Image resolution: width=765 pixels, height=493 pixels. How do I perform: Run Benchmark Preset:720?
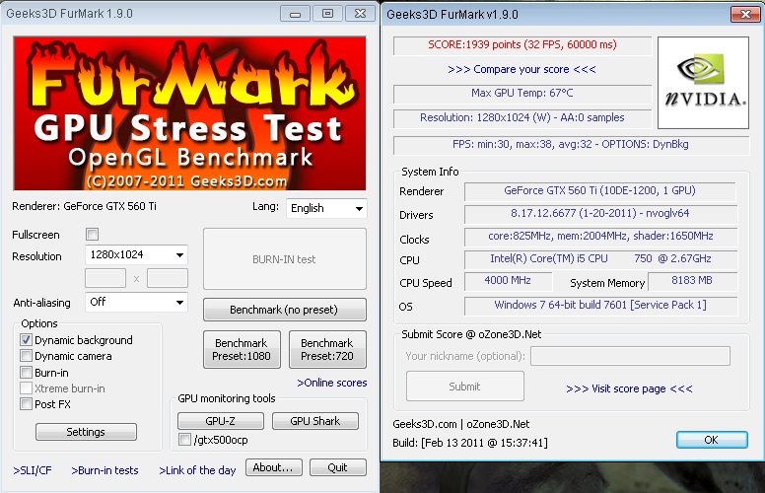click(327, 349)
